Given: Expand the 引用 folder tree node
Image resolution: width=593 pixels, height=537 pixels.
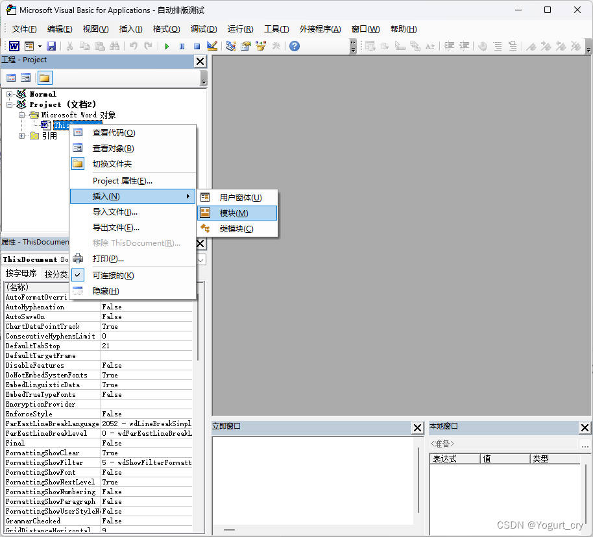Looking at the screenshot, I should click(x=21, y=136).
